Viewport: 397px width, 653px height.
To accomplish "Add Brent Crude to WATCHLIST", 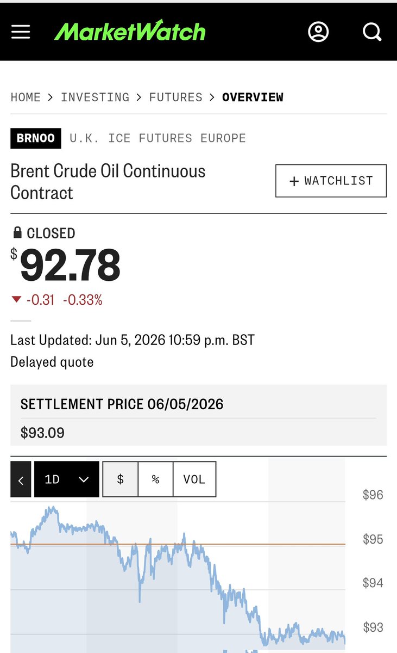I will pyautogui.click(x=331, y=181).
